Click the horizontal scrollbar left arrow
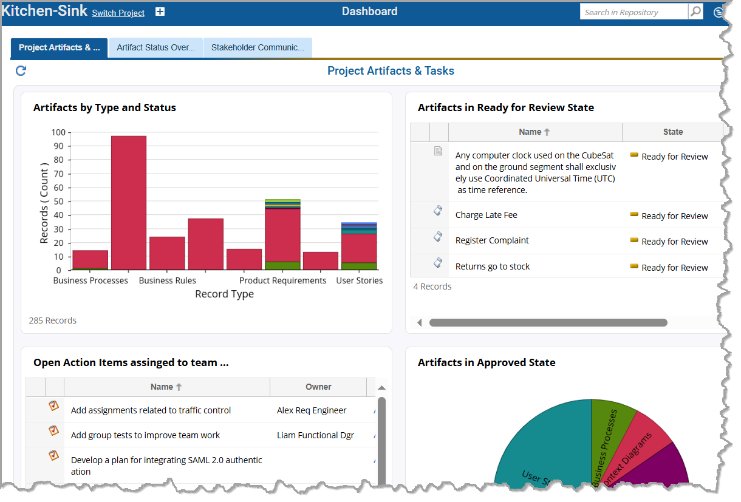Viewport: 741px width, 502px height. pos(419,323)
